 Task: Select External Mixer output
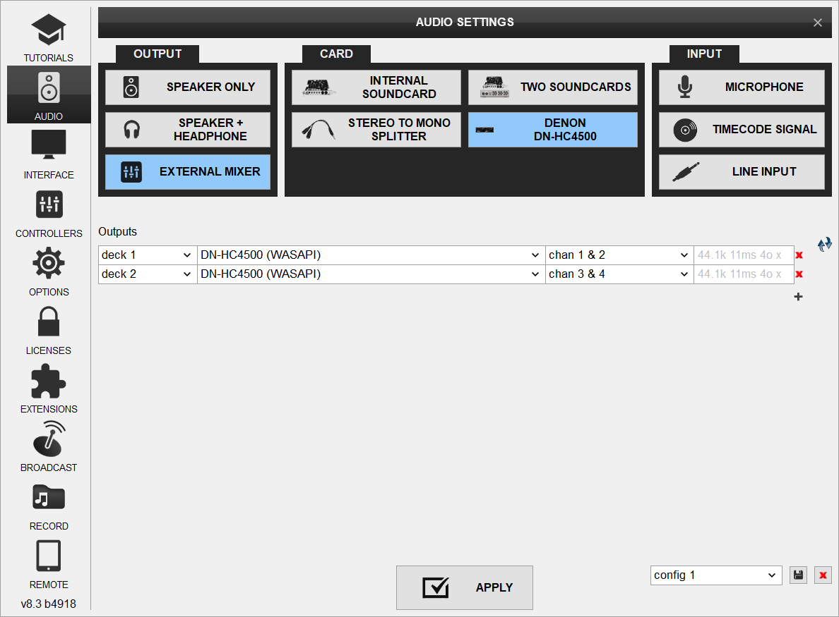click(x=188, y=172)
